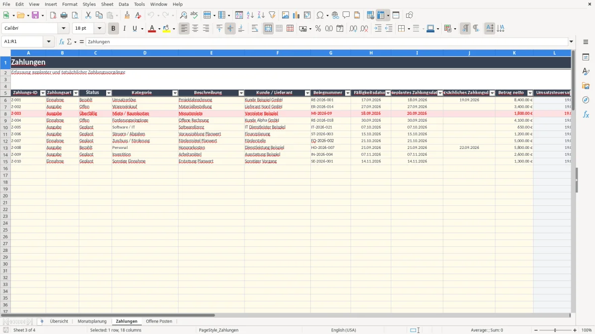
Task: Copy the selected cells
Action: click(99, 15)
